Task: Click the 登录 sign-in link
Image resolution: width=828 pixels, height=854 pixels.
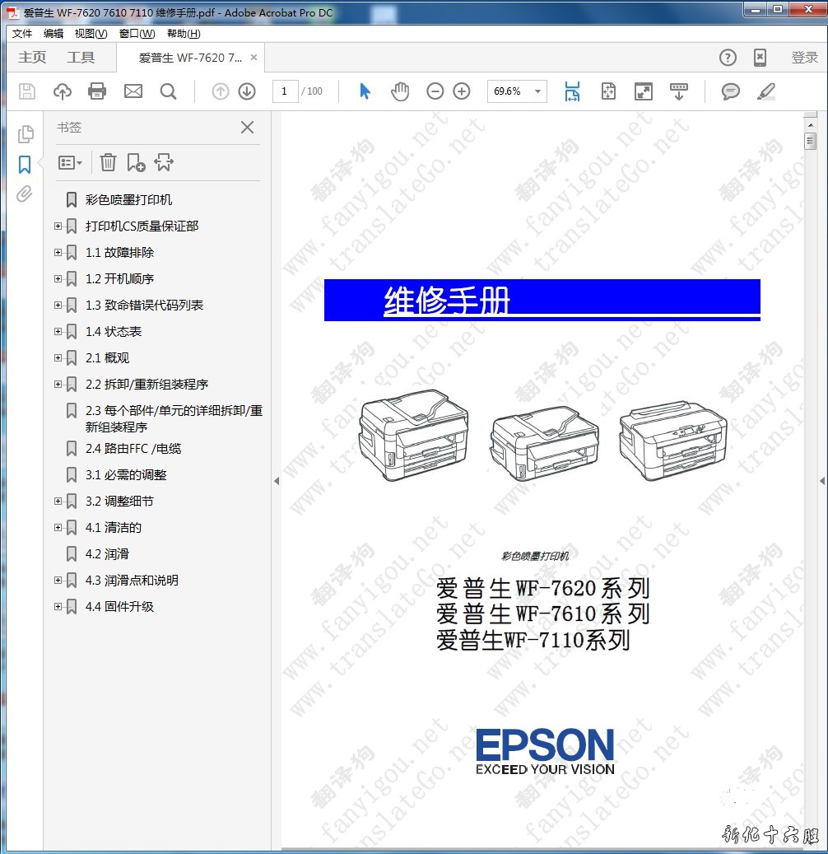Action: pos(804,58)
